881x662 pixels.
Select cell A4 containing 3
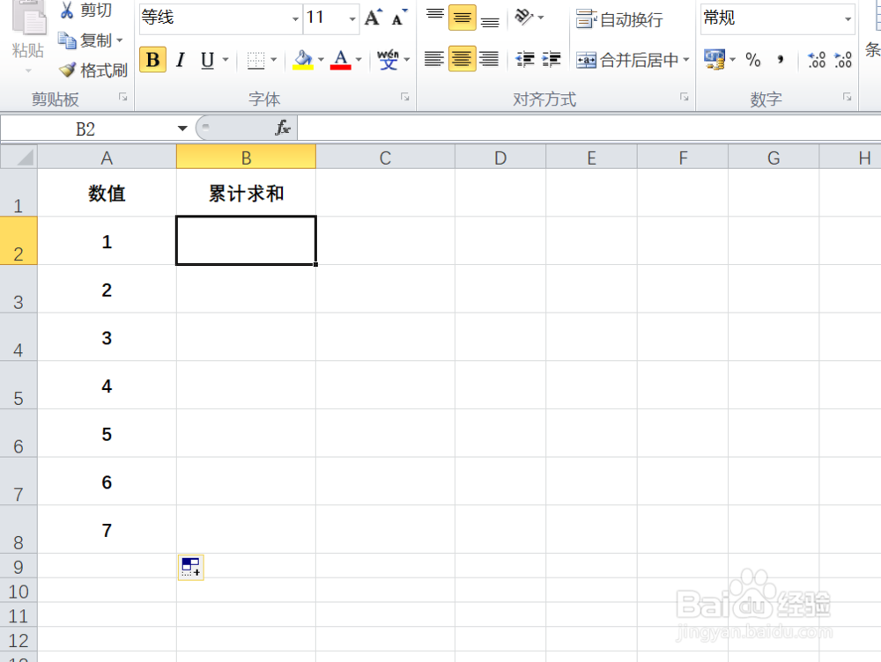point(107,337)
